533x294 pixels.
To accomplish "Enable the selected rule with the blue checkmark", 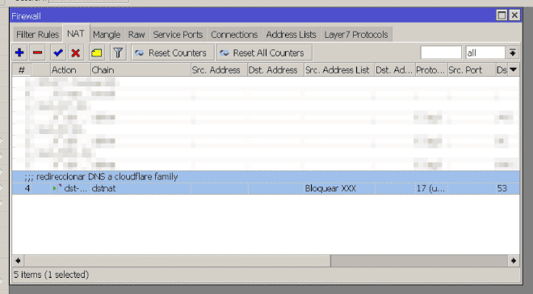I will point(58,52).
